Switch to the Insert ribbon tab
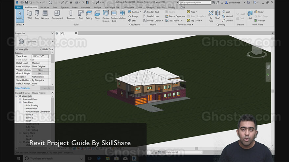This screenshot has height=162, width=289. coord(75,7)
